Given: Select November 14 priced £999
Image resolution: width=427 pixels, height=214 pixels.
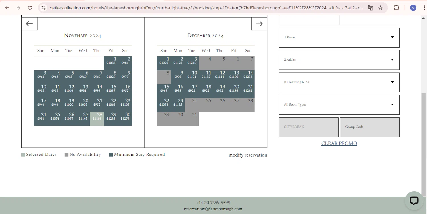Looking at the screenshot, I should 97,91.
